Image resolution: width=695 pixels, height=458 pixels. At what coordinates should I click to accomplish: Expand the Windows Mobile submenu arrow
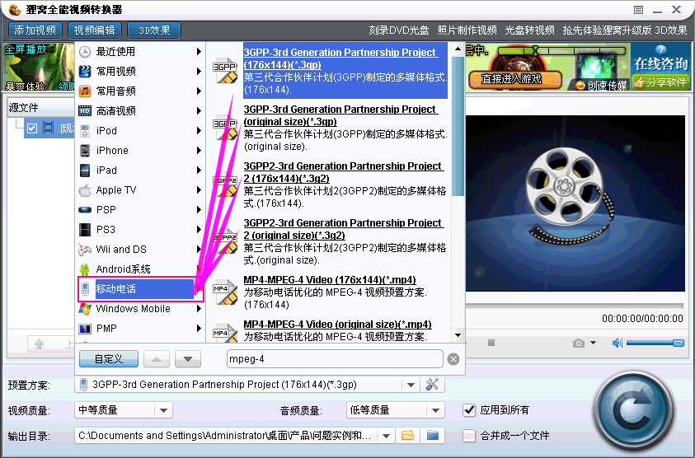(x=199, y=309)
